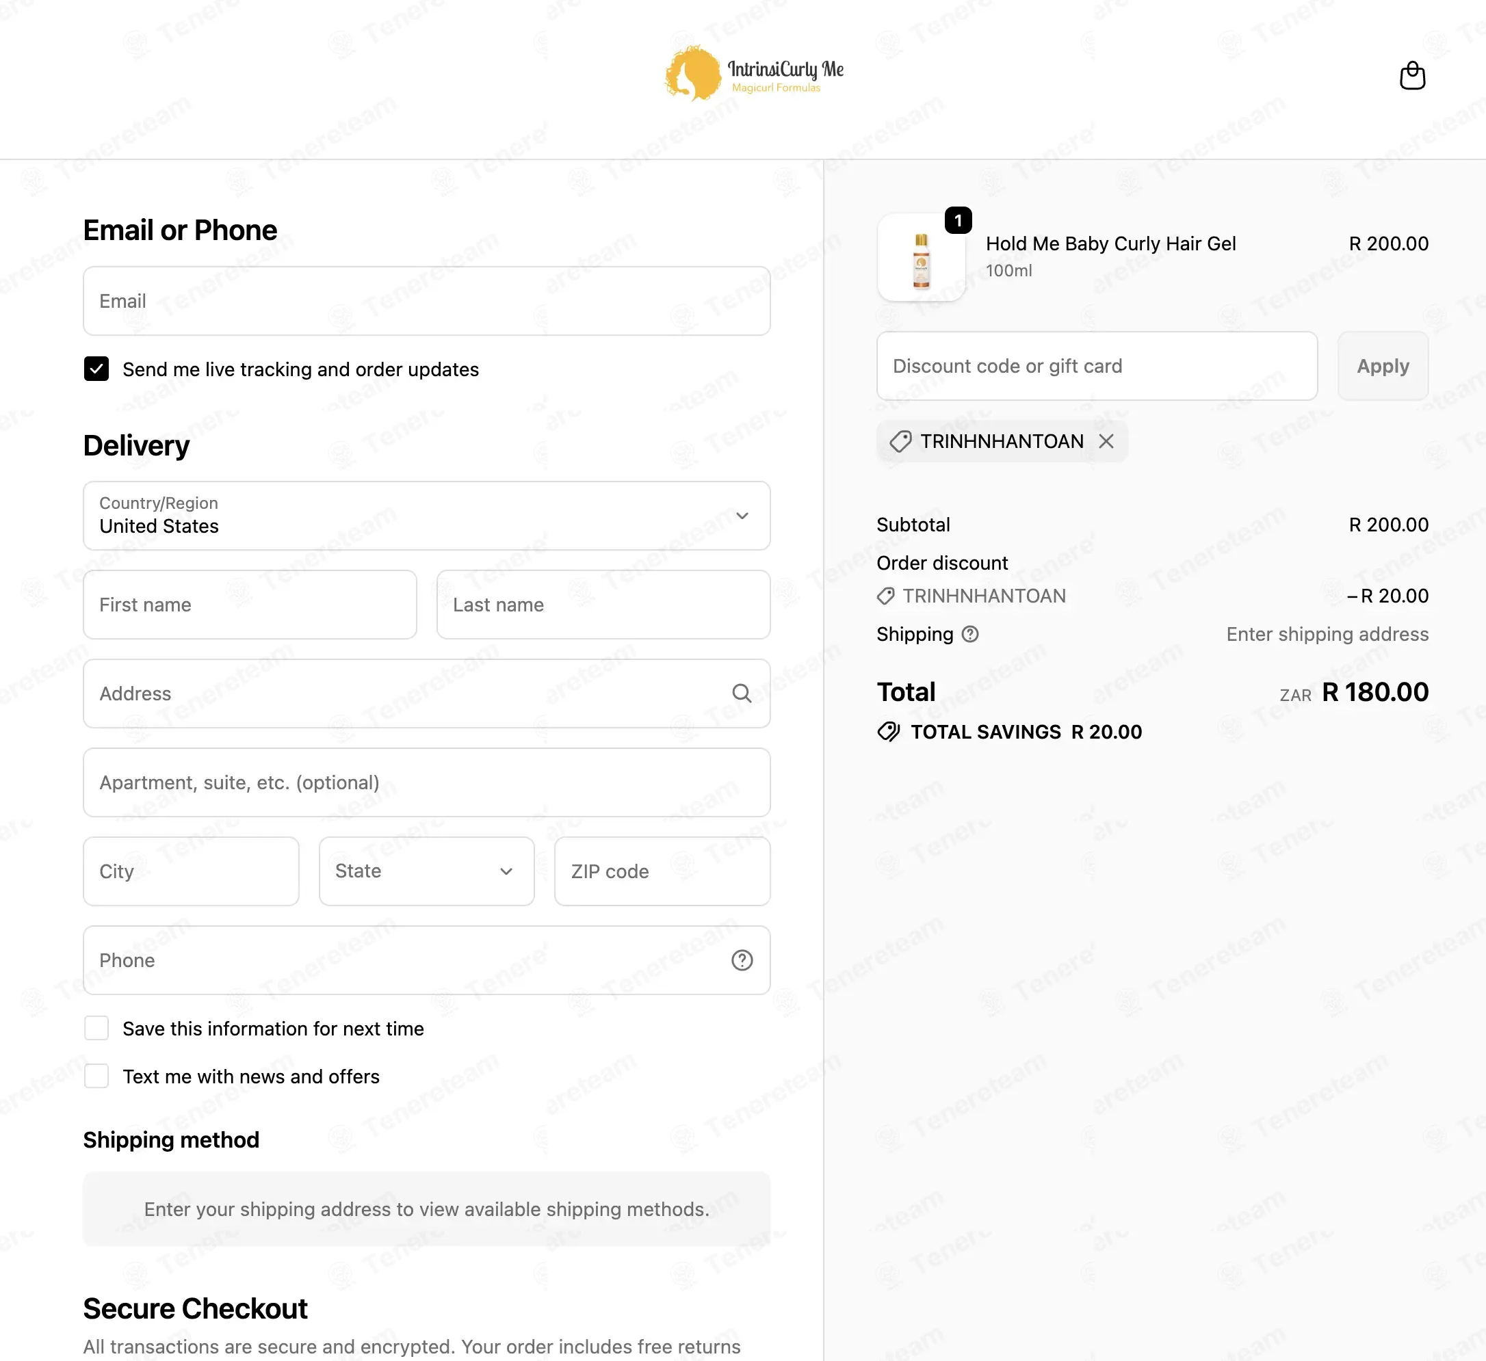Image resolution: width=1486 pixels, height=1361 pixels.
Task: Check Save this information for next time
Action: [x=96, y=1027]
